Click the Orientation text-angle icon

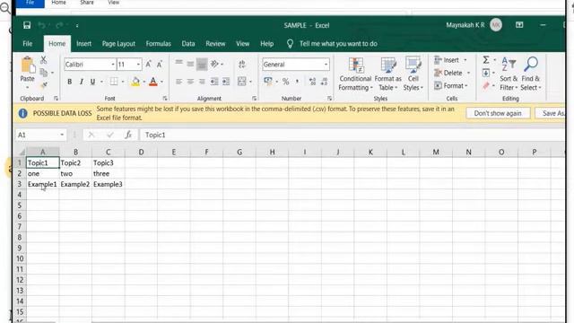tap(215, 64)
